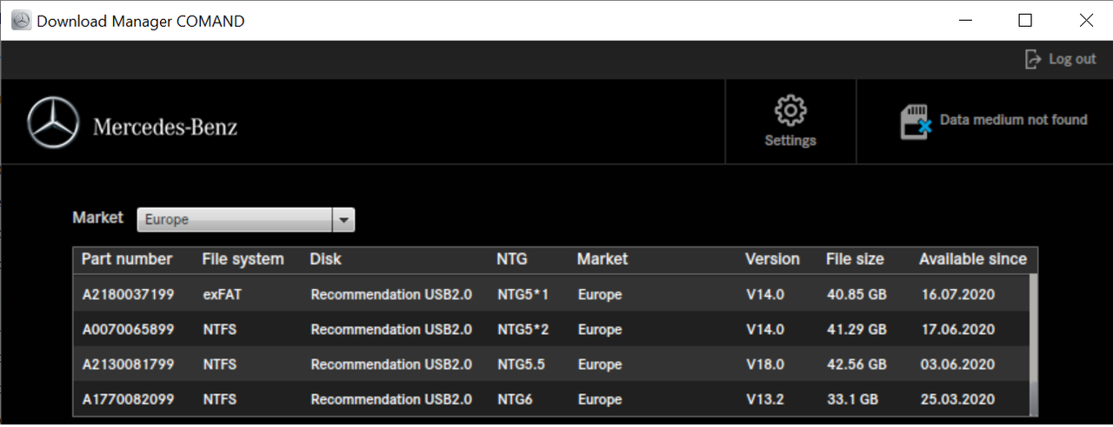1113x427 pixels.
Task: Click the Available since column header
Action: coord(973,259)
